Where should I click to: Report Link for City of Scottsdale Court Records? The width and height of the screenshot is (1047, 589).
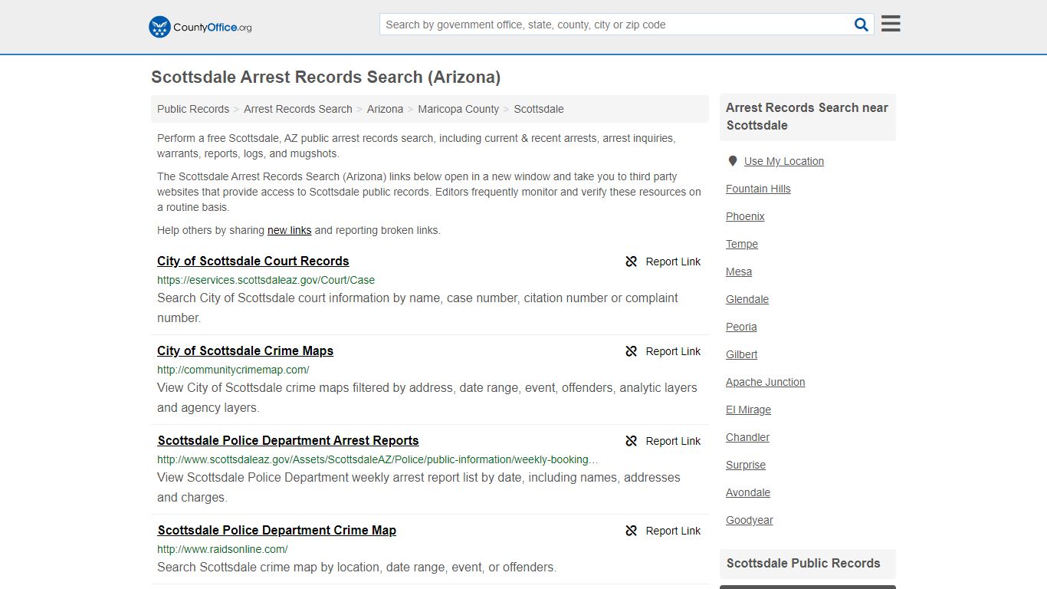click(673, 262)
